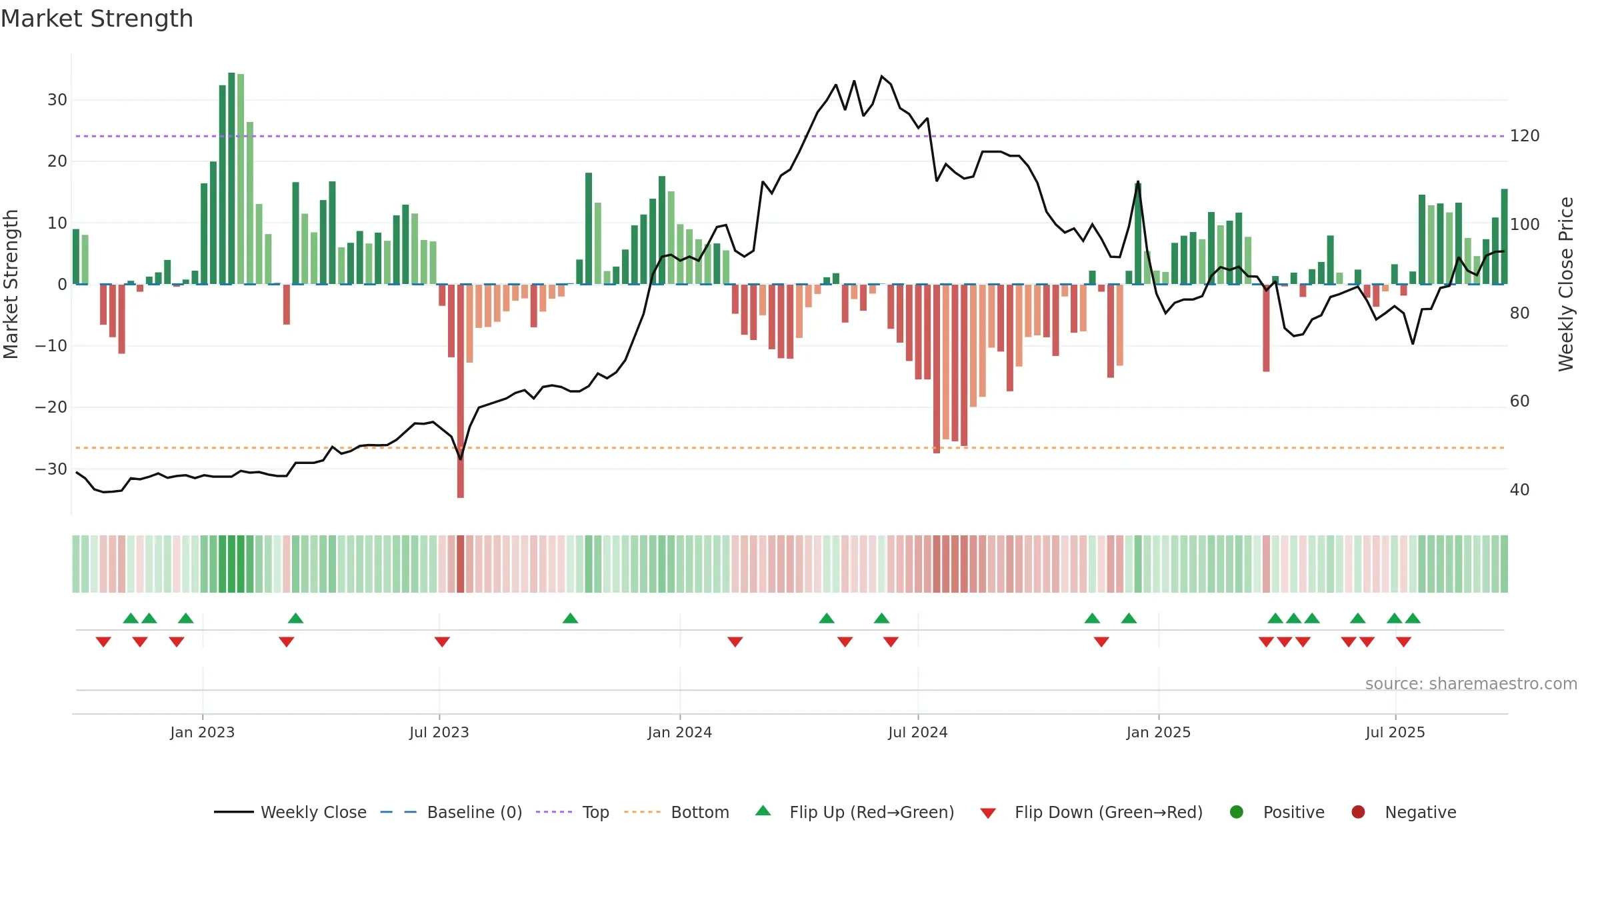Click the Jan 2025 x-axis label

pos(1159,732)
